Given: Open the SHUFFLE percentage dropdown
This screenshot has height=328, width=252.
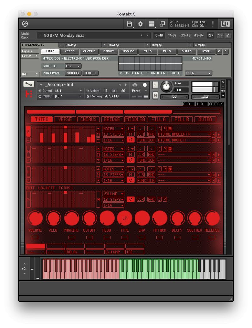Looking at the screenshot, I should tap(73, 66).
